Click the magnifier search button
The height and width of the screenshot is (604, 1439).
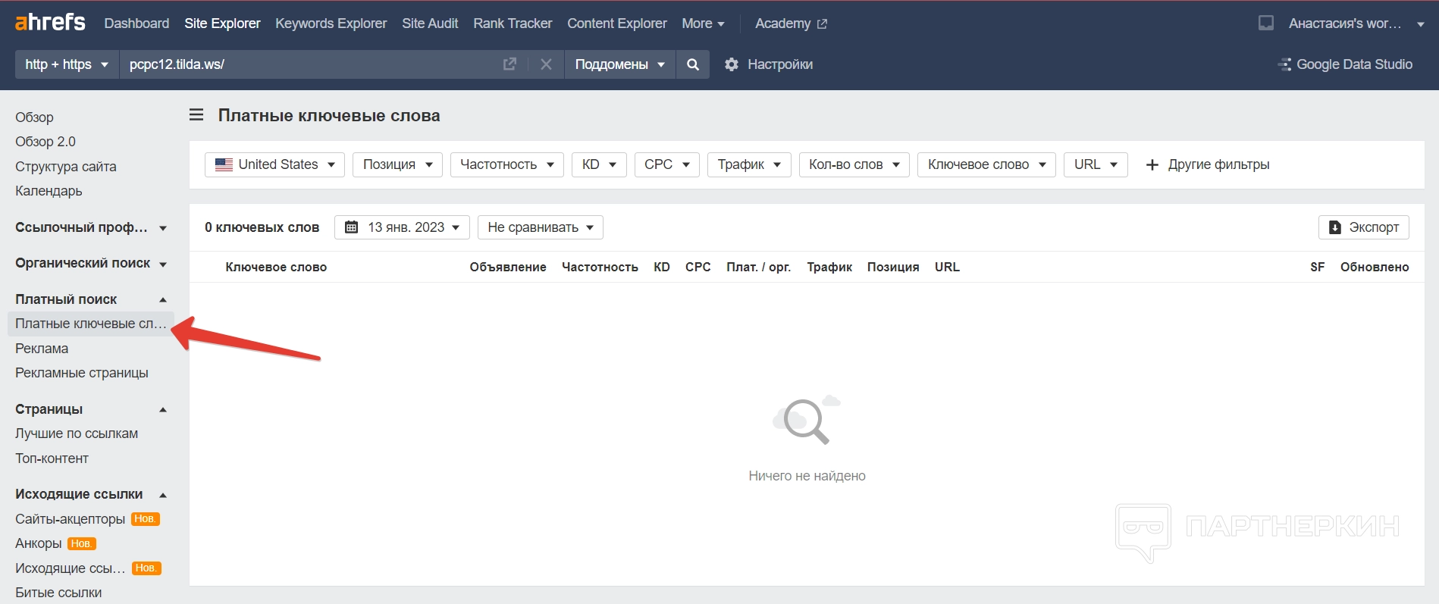point(693,64)
